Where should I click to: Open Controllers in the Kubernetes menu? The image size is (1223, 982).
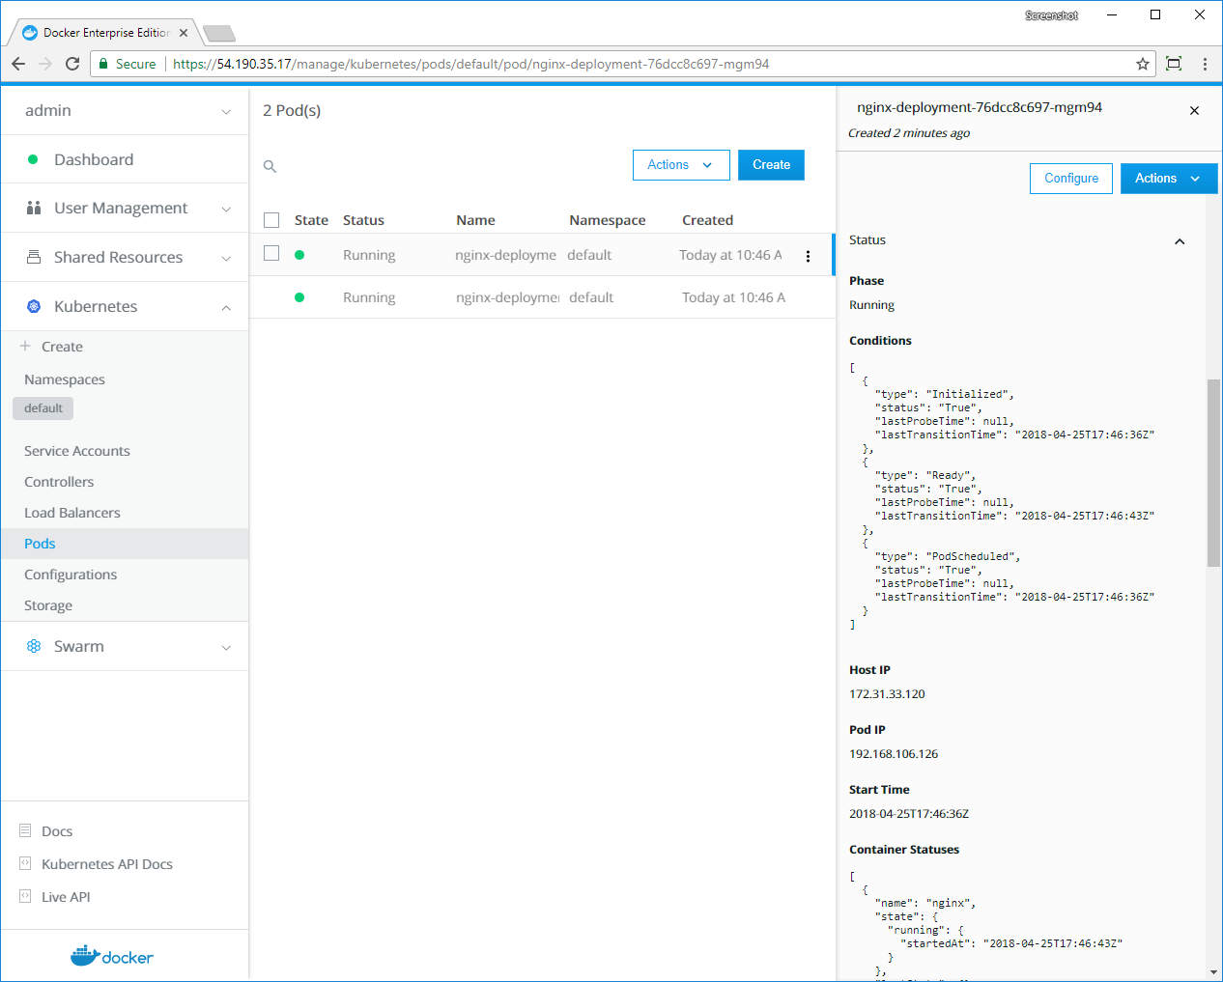[59, 482]
